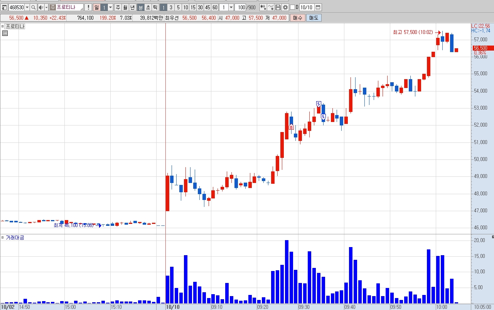Select the 주 (weekly) period tab
The image size is (494, 310).
118,7
